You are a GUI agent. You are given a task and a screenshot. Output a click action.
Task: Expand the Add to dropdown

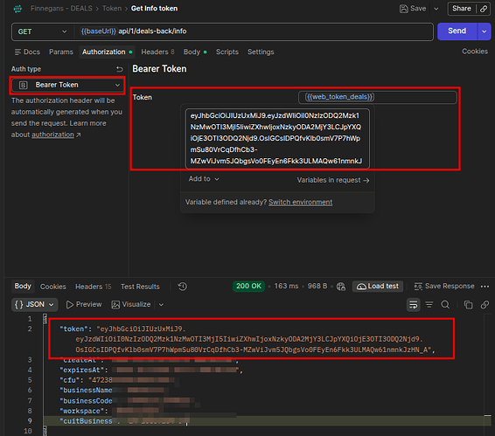pos(204,179)
